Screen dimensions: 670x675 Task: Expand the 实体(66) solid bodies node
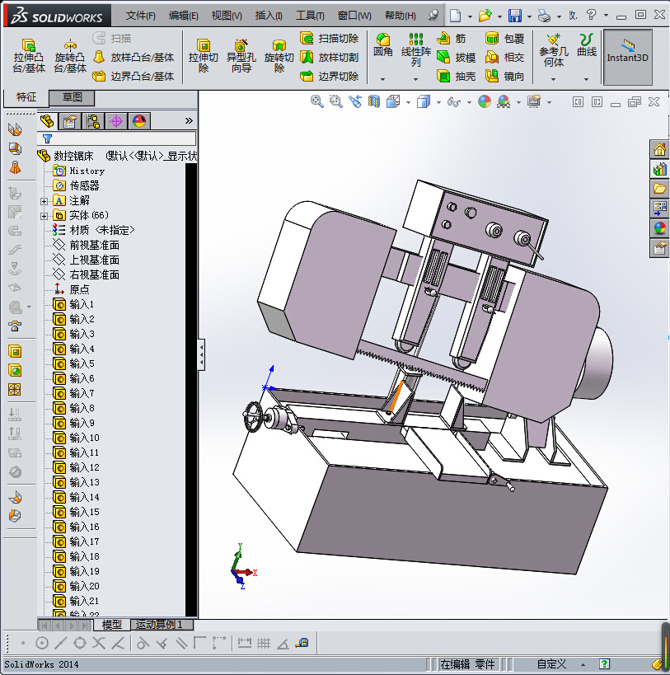[44, 216]
